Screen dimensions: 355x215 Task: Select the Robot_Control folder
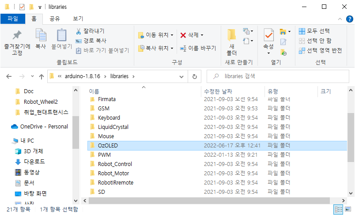(x=217, y=164)
